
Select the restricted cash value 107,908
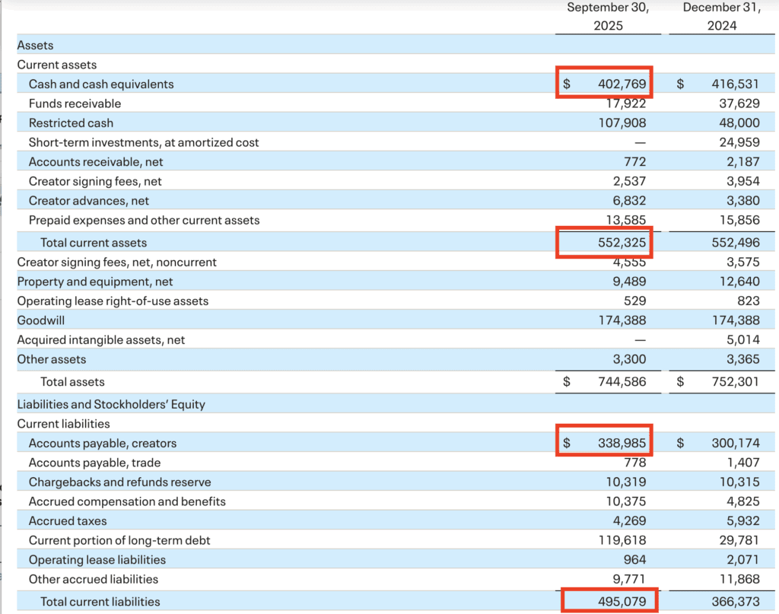(622, 122)
